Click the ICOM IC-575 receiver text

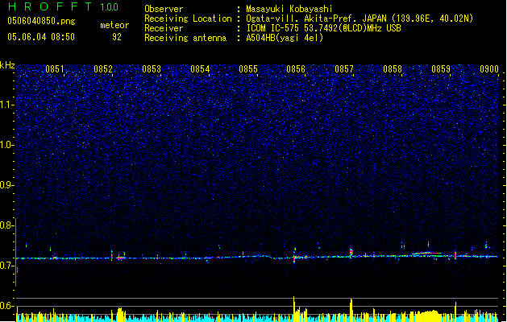pos(323,28)
